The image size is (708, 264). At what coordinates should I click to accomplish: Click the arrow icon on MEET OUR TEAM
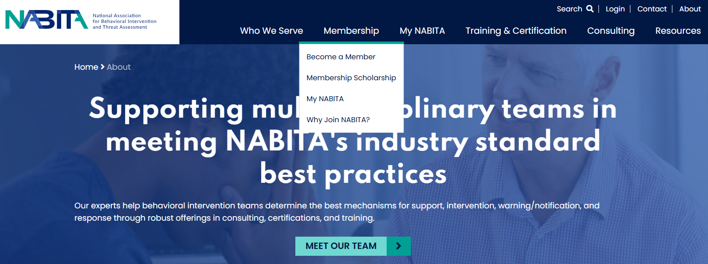399,246
